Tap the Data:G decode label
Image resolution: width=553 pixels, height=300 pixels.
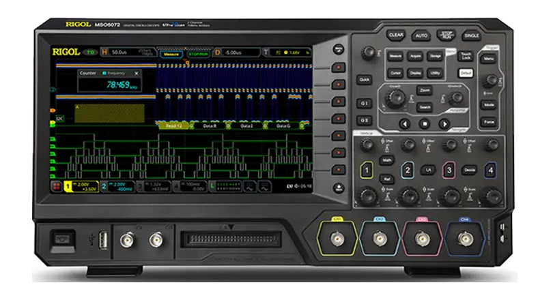tap(283, 126)
